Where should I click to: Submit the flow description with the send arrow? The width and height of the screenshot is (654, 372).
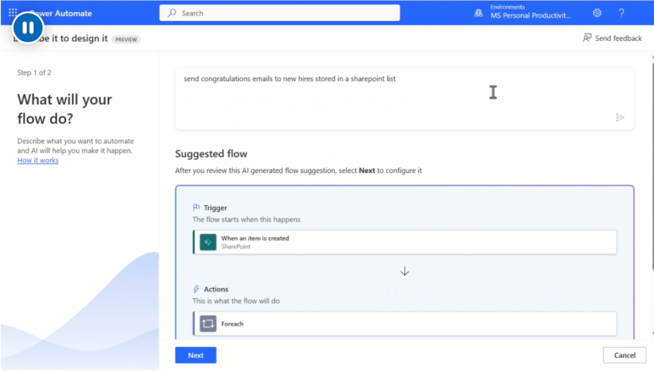coord(620,118)
